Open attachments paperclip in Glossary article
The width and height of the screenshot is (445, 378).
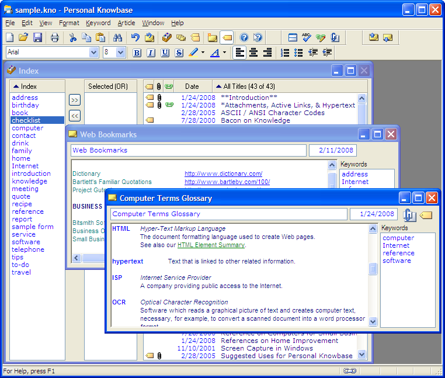[x=409, y=215]
